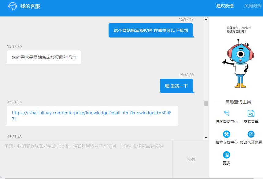Viewport: 263px width, 179px height.
Task: Click the chat scrollbar up arrow
Action: click(206, 20)
